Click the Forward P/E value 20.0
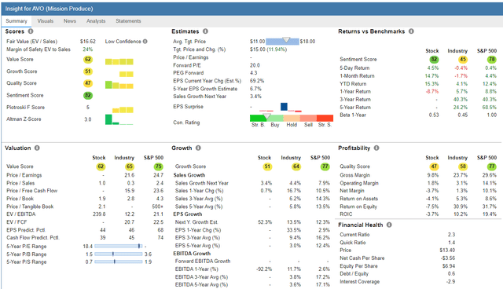The height and width of the screenshot is (289, 503). (255, 65)
